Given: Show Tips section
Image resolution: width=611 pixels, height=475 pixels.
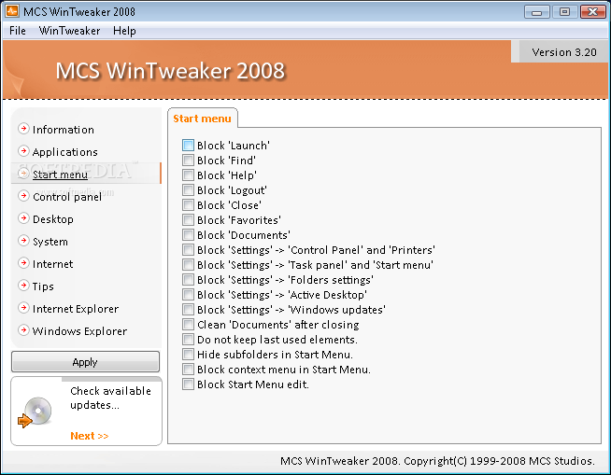Looking at the screenshot, I should pos(43,286).
